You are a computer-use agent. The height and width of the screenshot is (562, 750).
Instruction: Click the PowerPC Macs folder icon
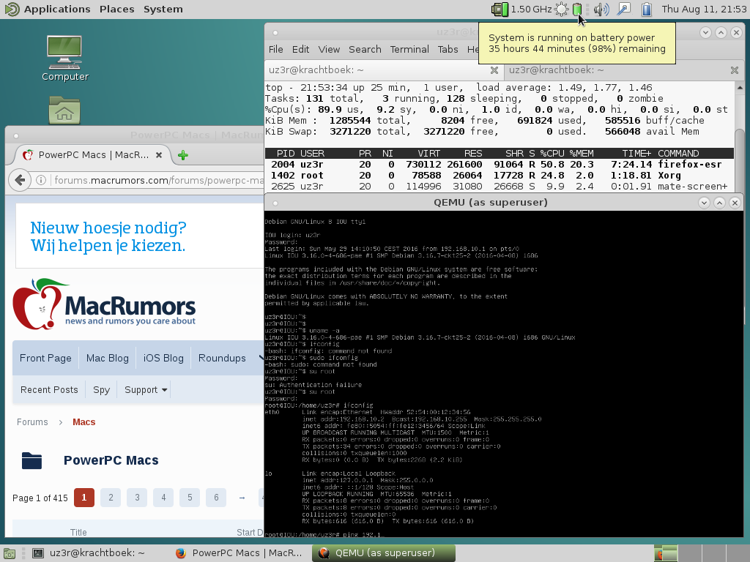point(31,460)
